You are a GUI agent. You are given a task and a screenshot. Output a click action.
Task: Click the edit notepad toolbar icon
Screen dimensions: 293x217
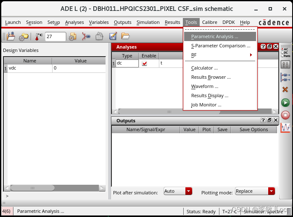tap(113, 36)
